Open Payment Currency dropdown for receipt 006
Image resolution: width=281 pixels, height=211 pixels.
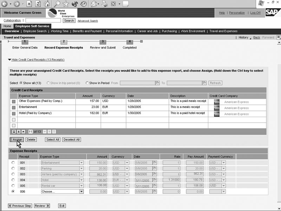tap(223, 191)
